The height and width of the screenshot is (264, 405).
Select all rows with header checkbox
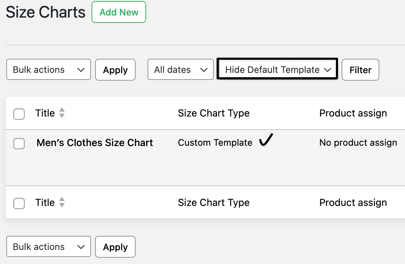19,113
